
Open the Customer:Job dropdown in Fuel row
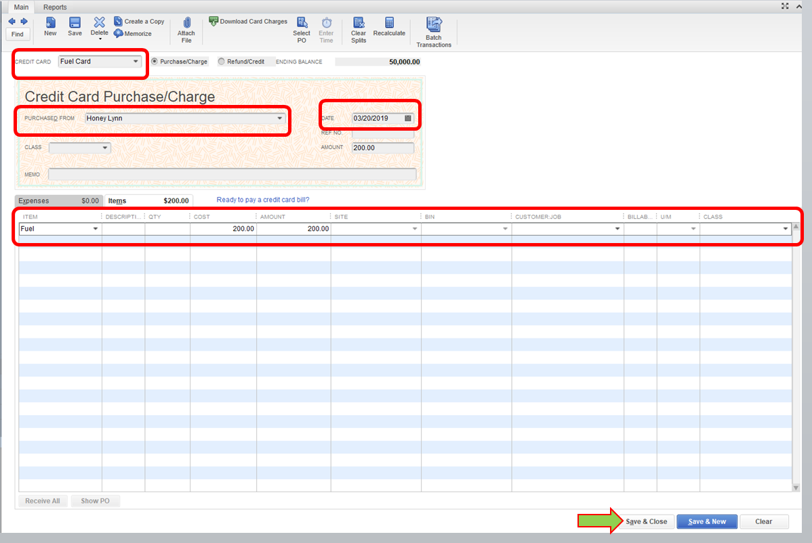(617, 229)
